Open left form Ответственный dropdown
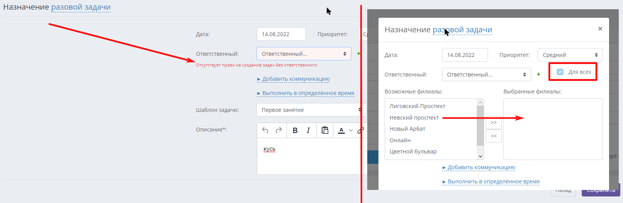Image resolution: width=623 pixels, height=203 pixels. [x=304, y=54]
